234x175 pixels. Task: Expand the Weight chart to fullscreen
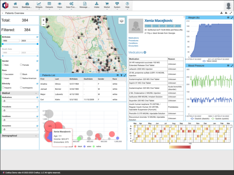point(231,17)
